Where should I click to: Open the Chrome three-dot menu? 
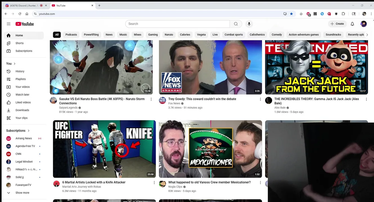pyautogui.click(x=371, y=14)
